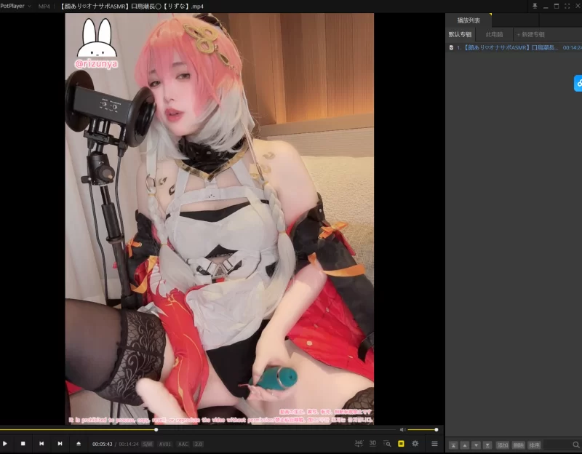Create album via +新建专辑 button
582x454 pixels.
533,33
